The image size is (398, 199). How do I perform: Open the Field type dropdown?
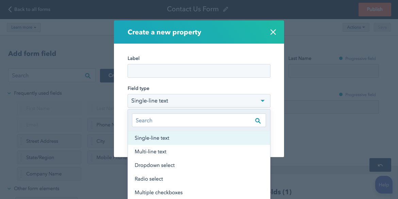[199, 101]
